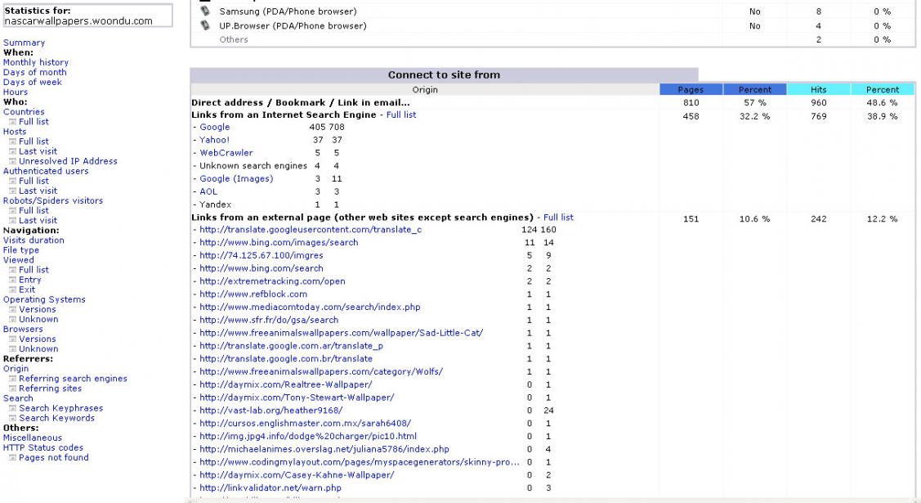
Task: Click the Yahoo! search engine link
Action: tap(214, 140)
